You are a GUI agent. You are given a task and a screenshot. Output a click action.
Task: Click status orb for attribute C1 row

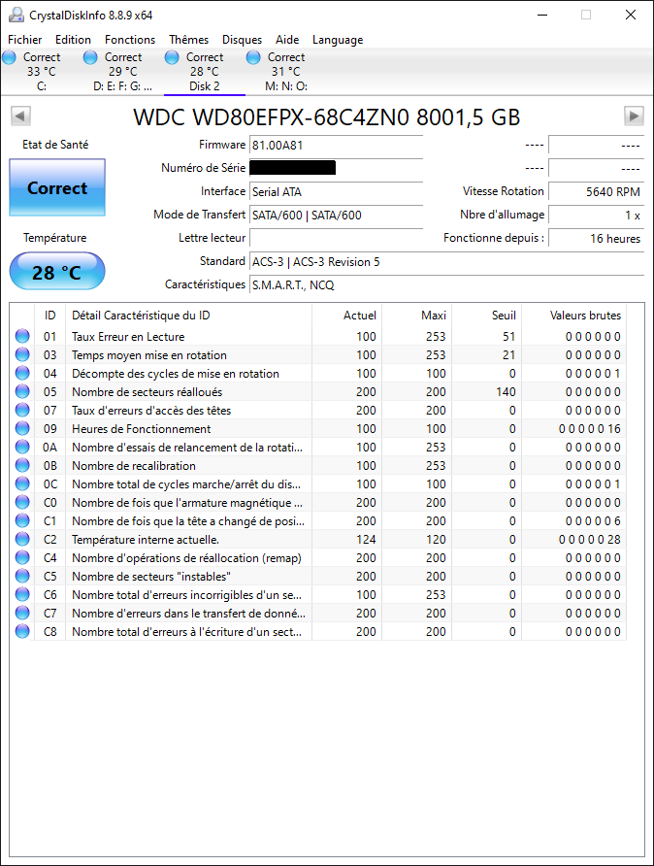(22, 520)
